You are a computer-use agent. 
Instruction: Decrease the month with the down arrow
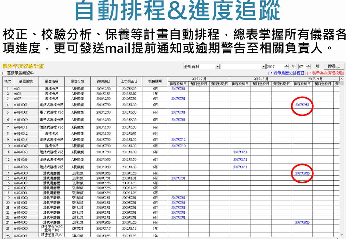tap(308, 68)
